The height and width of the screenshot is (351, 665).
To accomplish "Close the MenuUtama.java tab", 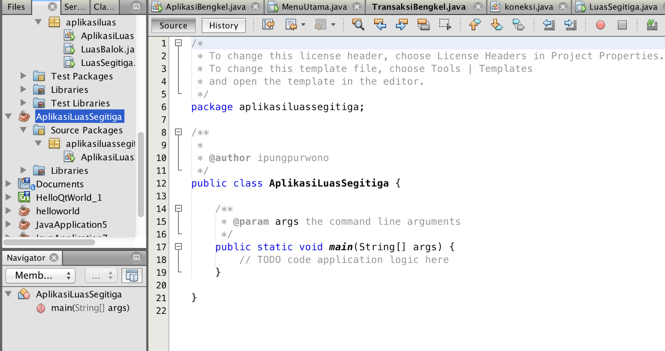I will (357, 7).
